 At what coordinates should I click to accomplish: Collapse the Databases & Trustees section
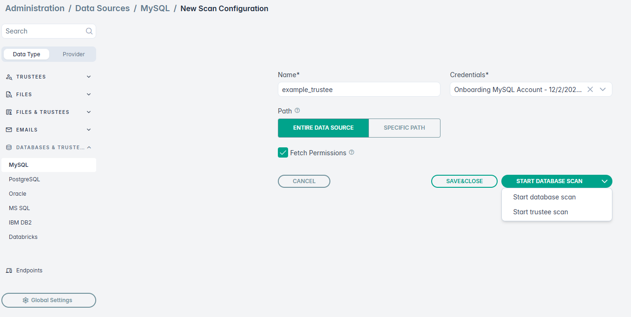tap(89, 147)
